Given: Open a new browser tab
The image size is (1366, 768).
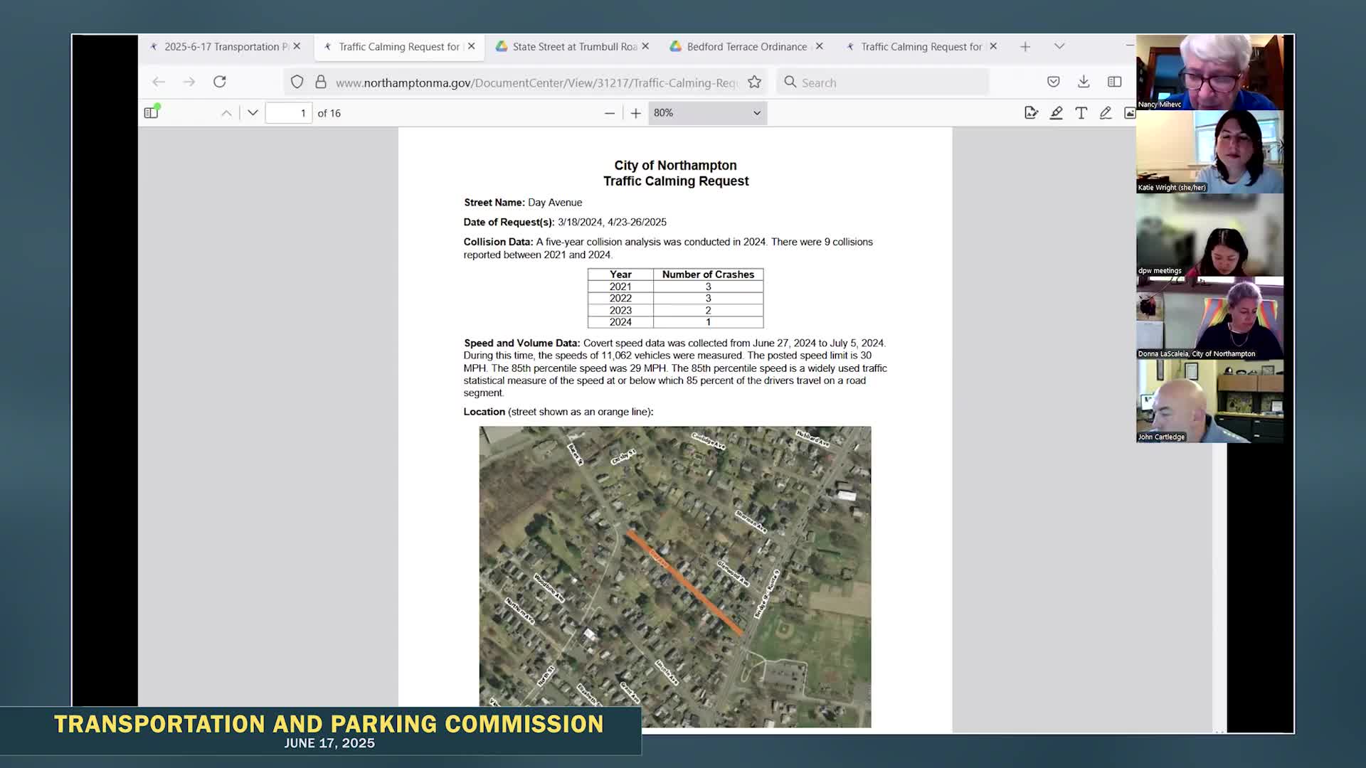Looking at the screenshot, I should pyautogui.click(x=1025, y=47).
